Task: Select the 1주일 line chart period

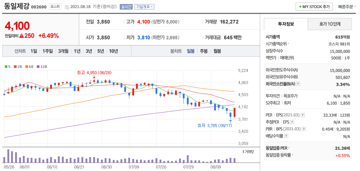Action: 48,51
